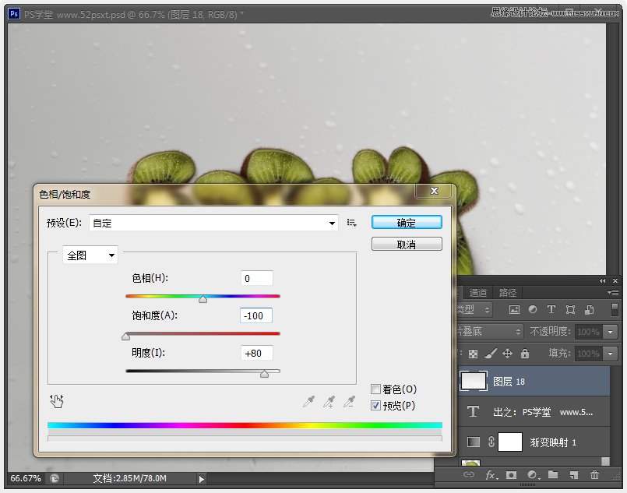Delete layer using the trash icon
627x493 pixels.
click(594, 474)
